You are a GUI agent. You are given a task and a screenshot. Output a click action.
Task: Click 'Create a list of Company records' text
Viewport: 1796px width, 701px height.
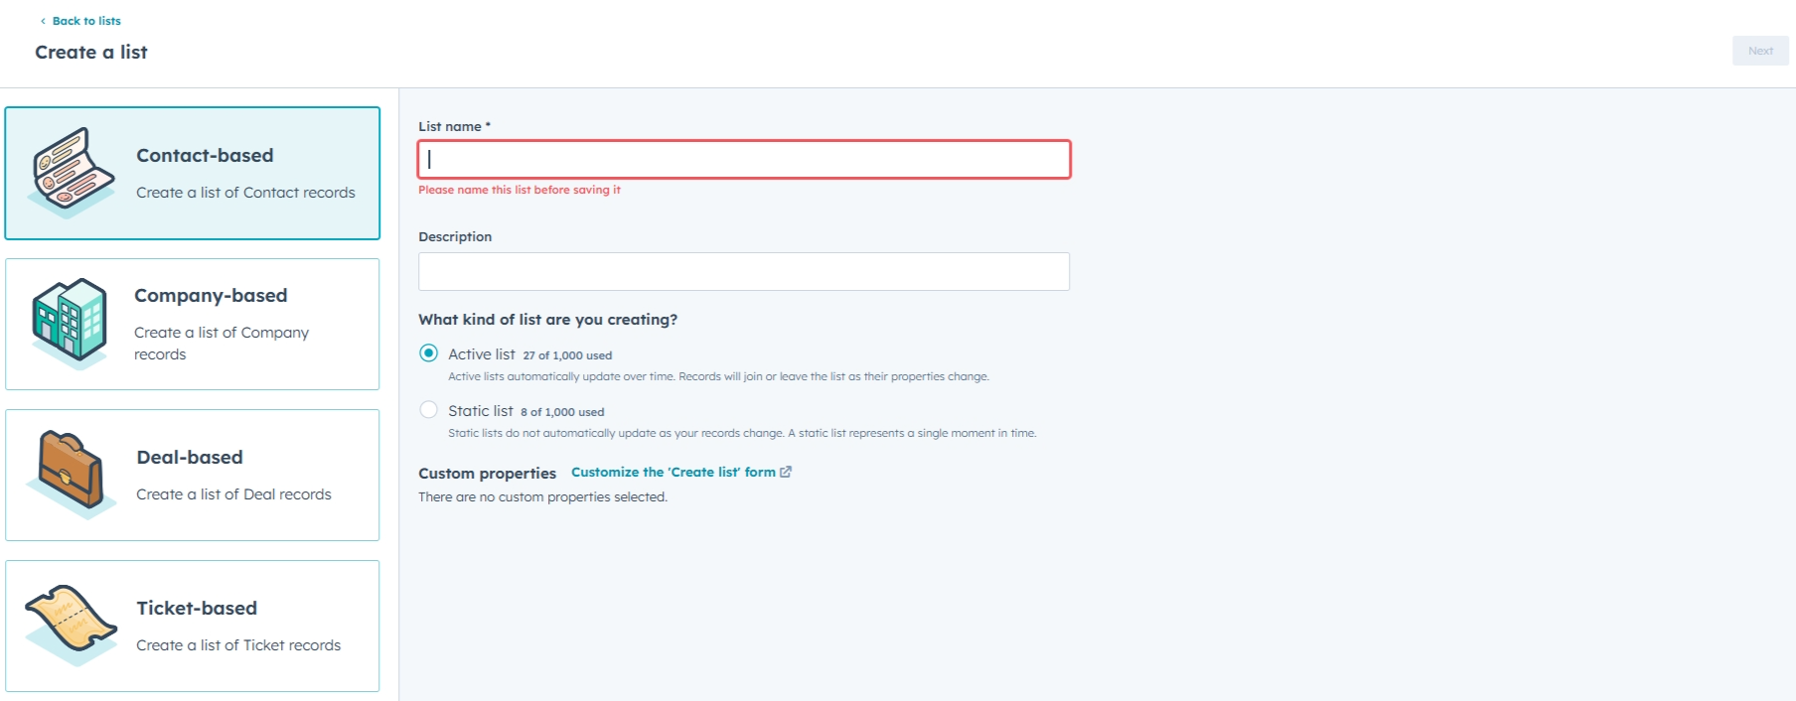point(222,344)
